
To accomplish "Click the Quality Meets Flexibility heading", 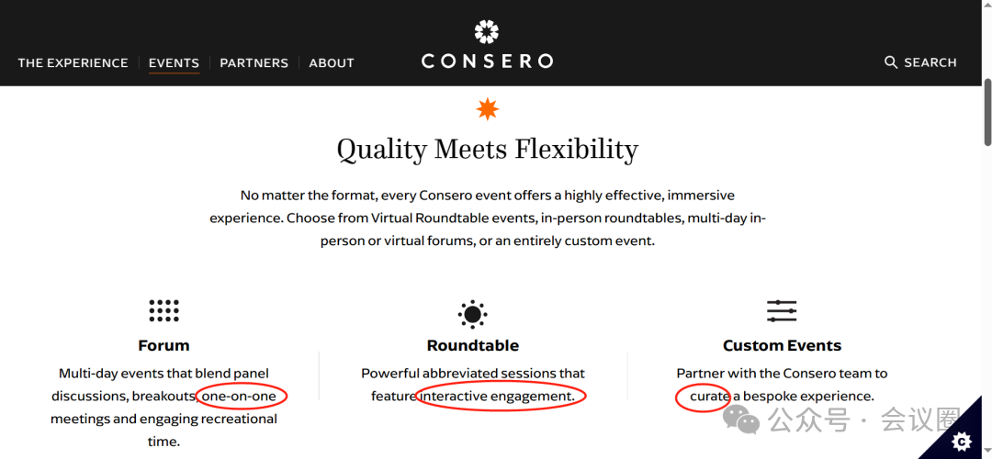I will click(487, 150).
